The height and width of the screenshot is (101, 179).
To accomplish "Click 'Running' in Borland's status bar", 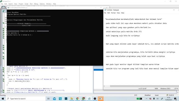I will [3, 95].
